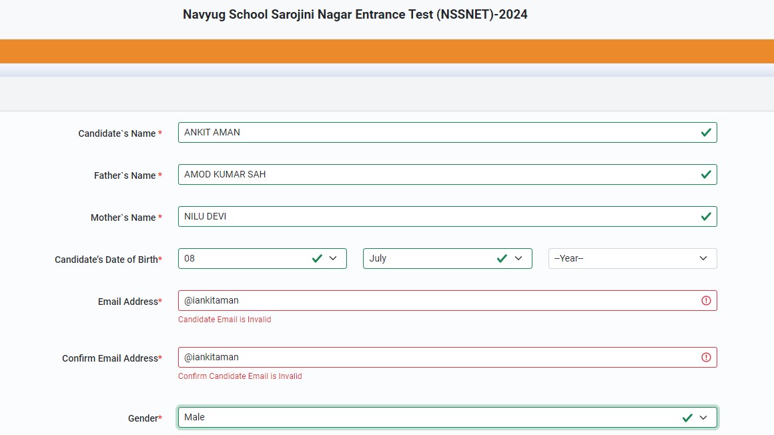This screenshot has width=774, height=435.
Task: Click the green checkmark beside Candidate's Name
Action: [706, 132]
